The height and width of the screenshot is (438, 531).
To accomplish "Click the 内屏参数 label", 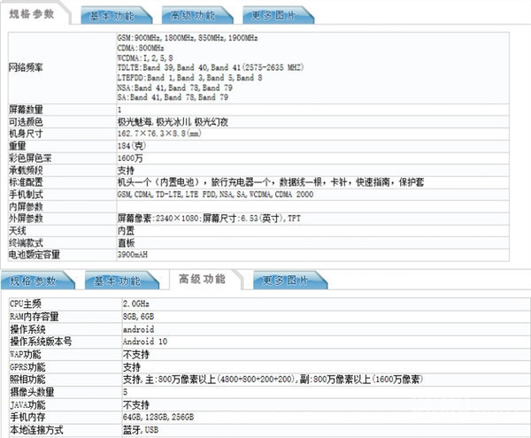I will (x=26, y=206).
